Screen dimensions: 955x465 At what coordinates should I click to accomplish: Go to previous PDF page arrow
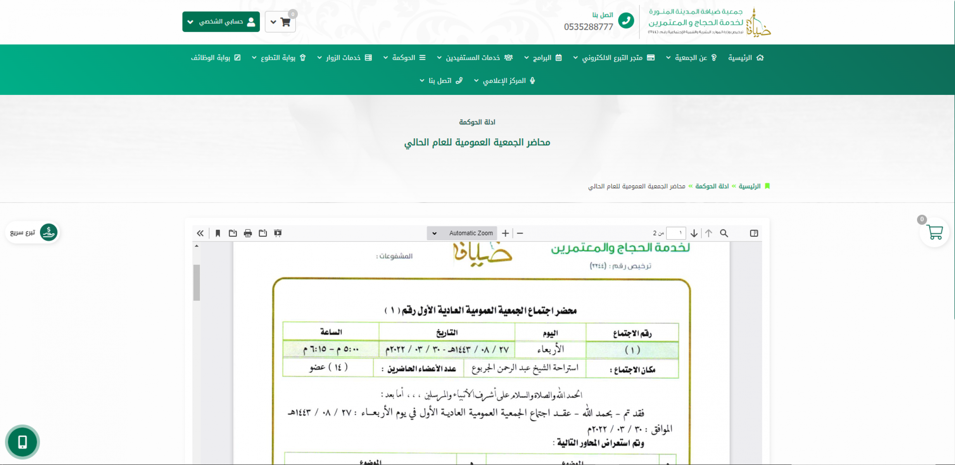click(x=708, y=233)
